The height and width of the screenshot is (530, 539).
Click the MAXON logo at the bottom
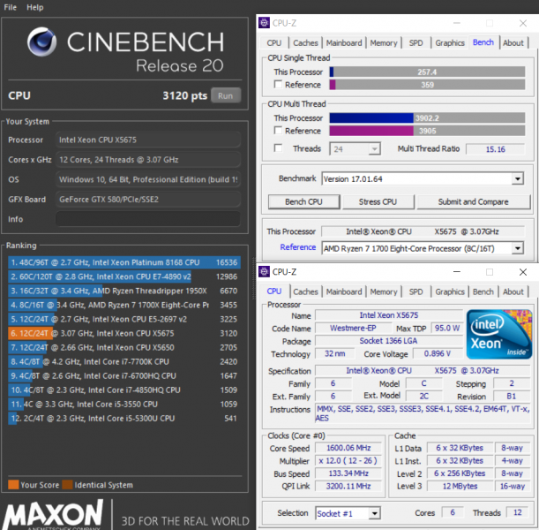(x=53, y=514)
